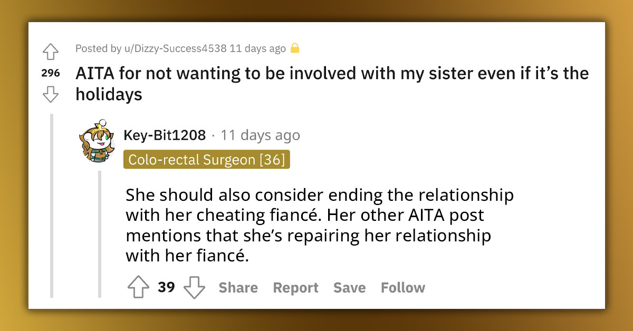Click the Share icon under the comment
Image resolution: width=633 pixels, height=331 pixels.
click(238, 288)
